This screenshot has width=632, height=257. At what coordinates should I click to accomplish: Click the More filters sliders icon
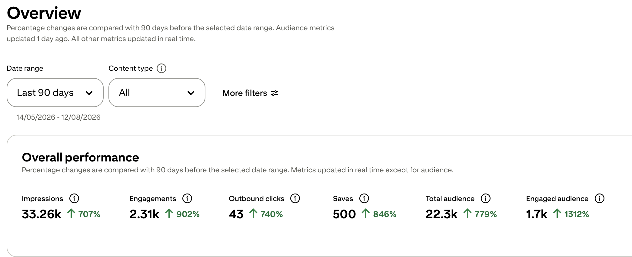click(x=274, y=93)
